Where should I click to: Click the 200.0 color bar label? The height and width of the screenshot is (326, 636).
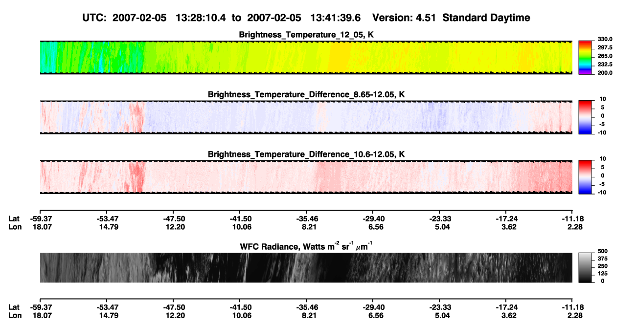tap(605, 72)
